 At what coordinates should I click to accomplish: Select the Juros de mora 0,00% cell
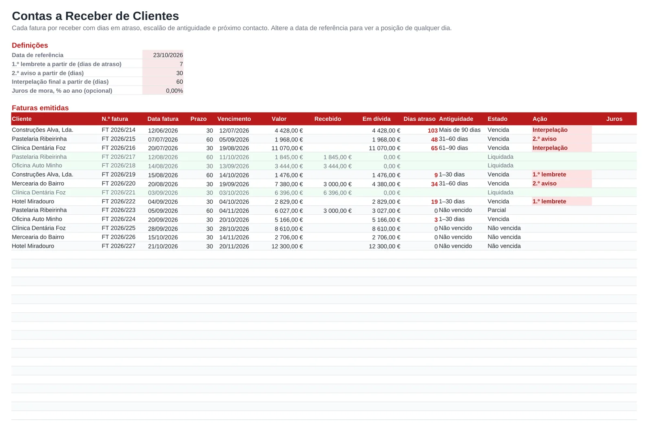click(163, 91)
